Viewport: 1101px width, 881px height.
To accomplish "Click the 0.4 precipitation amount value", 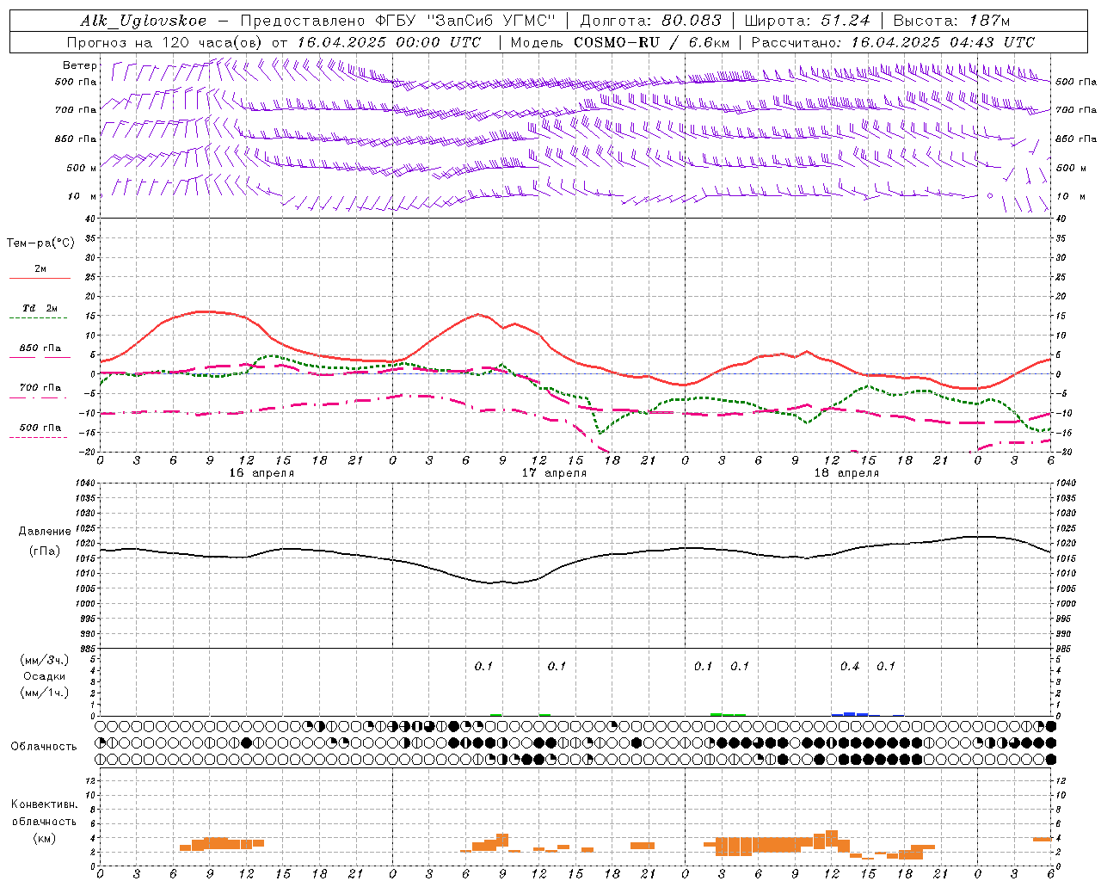I will click(x=850, y=666).
